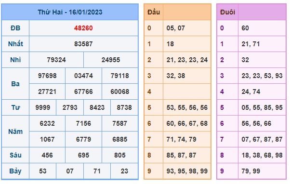Screen dimensions: 290x184
Task: Select the Tư prize label
Action: (15, 107)
